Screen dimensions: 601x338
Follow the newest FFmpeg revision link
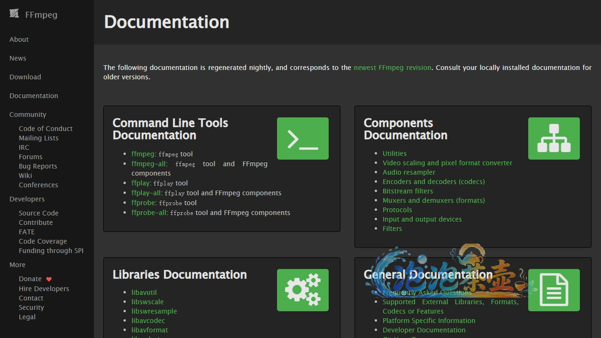click(x=393, y=68)
